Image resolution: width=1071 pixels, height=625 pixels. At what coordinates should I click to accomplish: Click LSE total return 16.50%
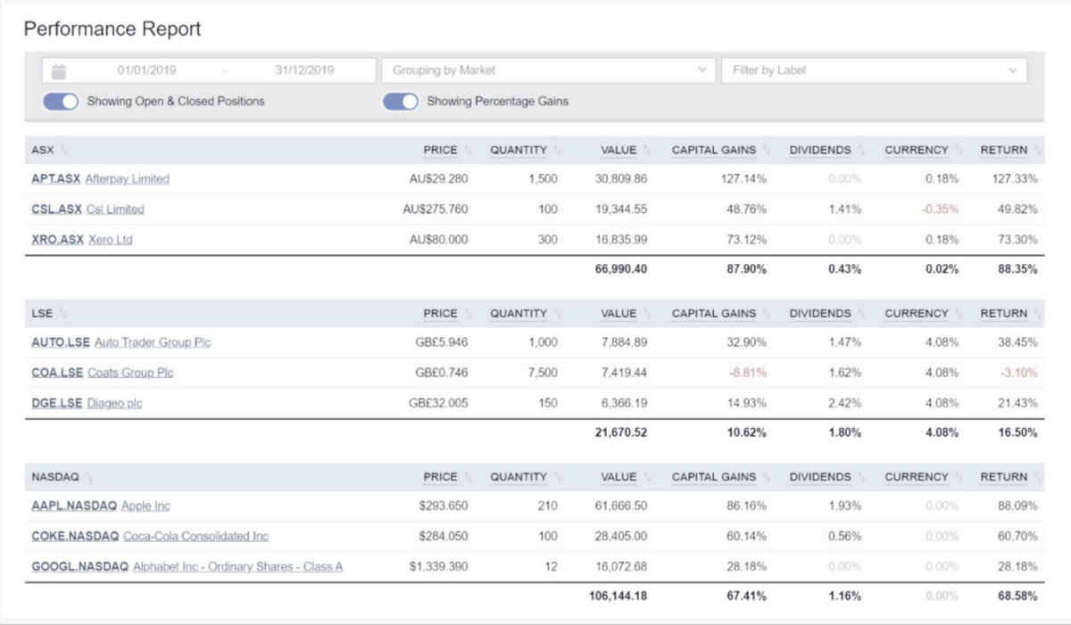coord(1018,433)
